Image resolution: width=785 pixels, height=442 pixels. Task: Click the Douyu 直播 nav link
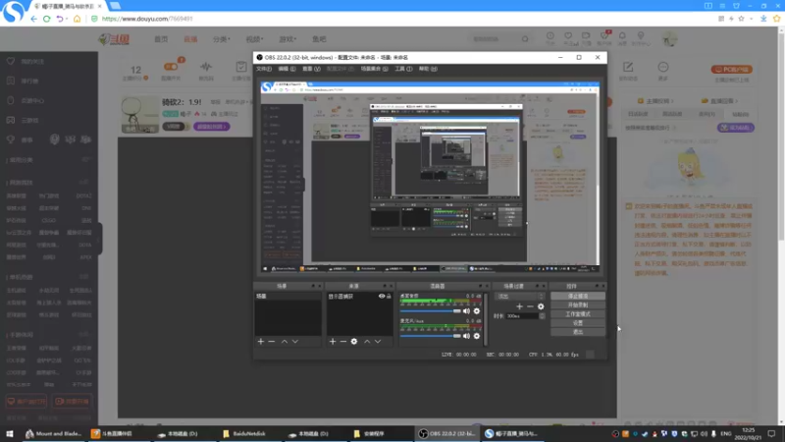point(190,39)
